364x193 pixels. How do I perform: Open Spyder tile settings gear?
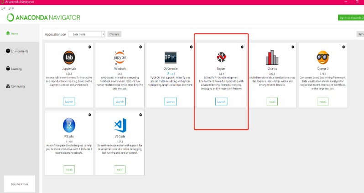click(x=242, y=47)
